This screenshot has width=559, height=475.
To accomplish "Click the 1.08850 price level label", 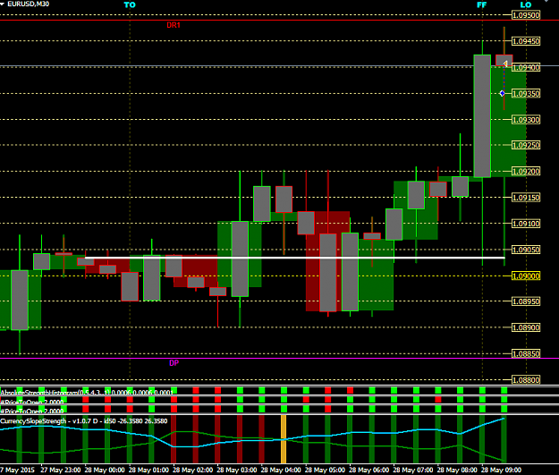I will pos(526,354).
